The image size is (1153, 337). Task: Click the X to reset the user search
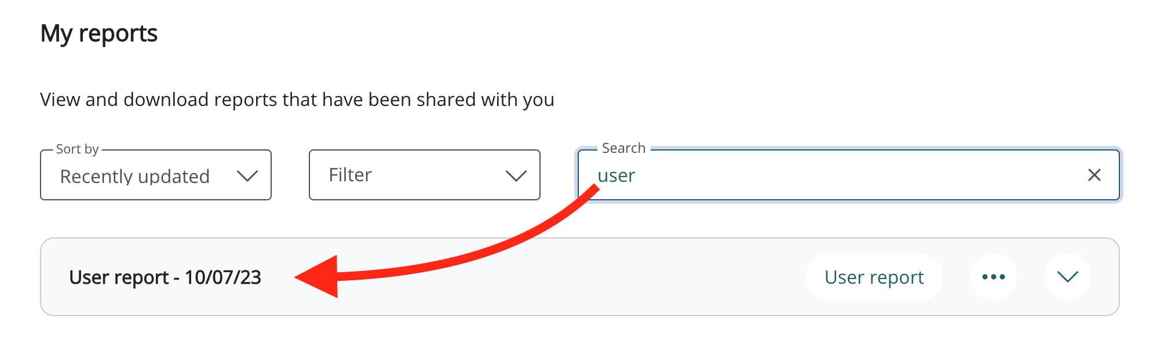[1094, 174]
